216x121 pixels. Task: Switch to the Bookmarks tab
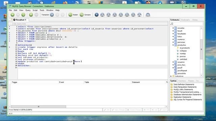point(185,20)
